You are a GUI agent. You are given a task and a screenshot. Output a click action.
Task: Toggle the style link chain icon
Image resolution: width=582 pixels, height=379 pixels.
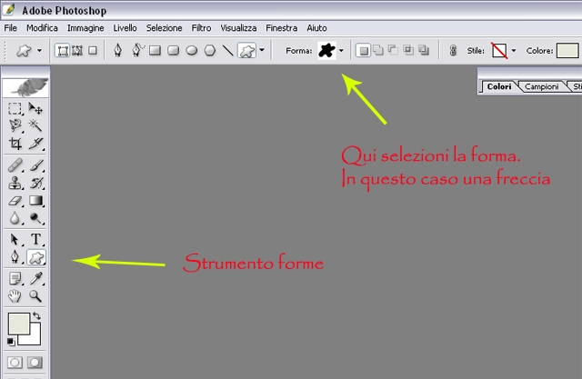pyautogui.click(x=455, y=51)
